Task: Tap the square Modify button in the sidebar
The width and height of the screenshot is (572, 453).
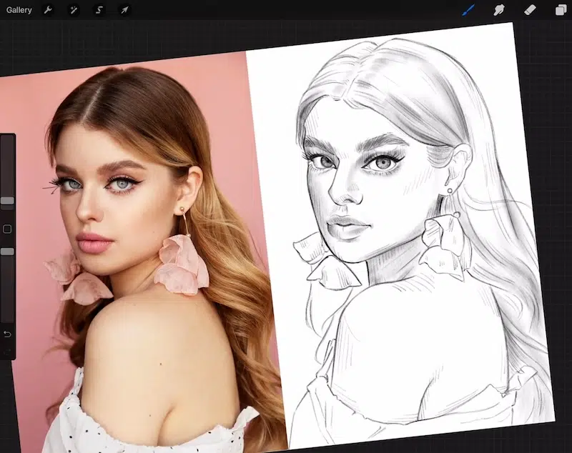Action: point(7,229)
